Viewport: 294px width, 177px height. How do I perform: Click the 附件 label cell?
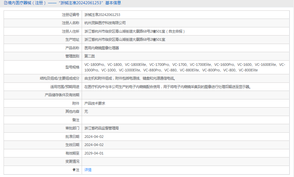click(x=43, y=103)
